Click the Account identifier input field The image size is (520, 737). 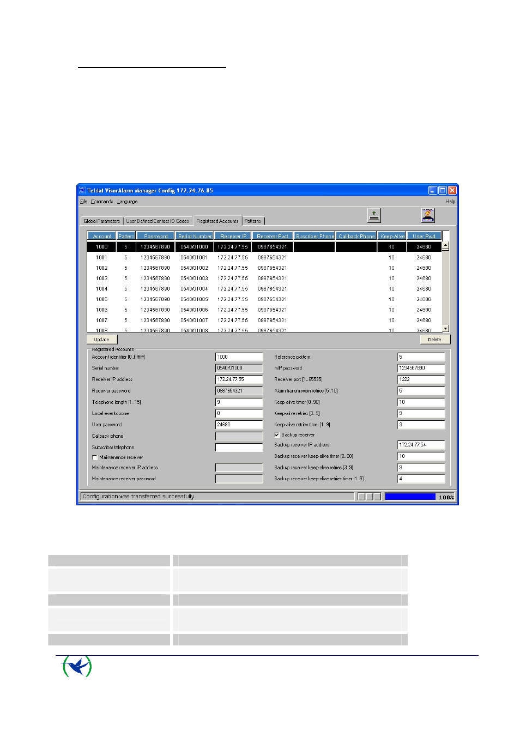tap(239, 357)
